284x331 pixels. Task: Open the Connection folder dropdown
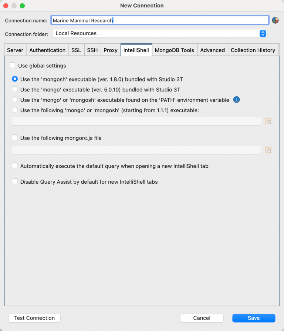click(263, 33)
